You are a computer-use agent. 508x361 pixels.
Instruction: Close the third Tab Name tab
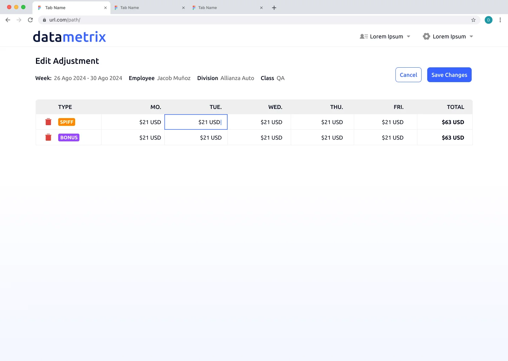[x=261, y=8]
